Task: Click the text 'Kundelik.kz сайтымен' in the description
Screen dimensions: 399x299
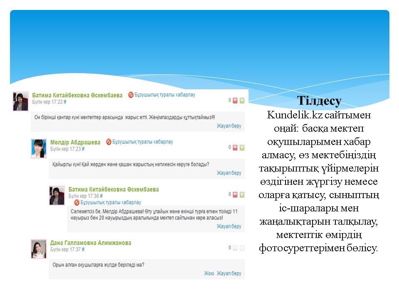Action: click(319, 115)
